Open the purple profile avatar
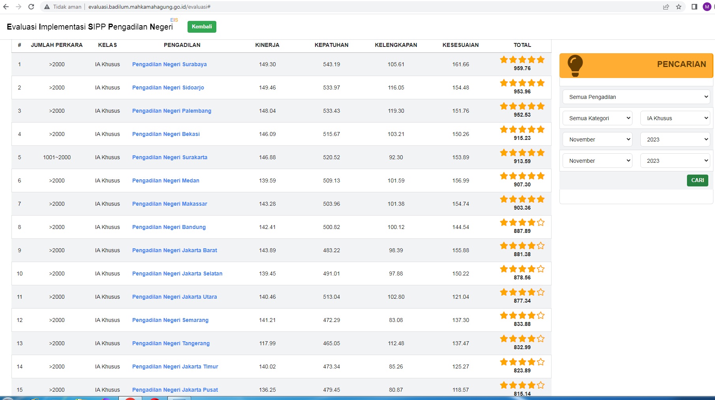 pyautogui.click(x=707, y=7)
